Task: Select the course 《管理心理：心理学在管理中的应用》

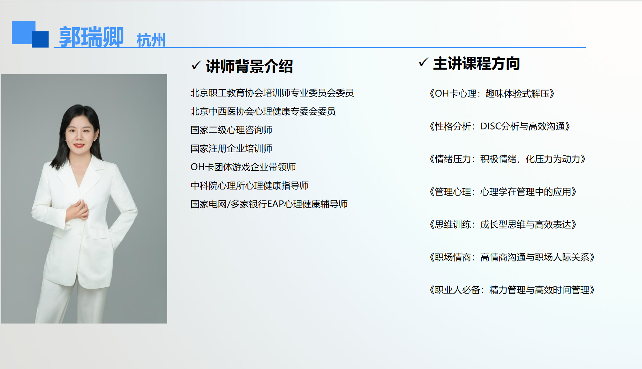Action: (x=503, y=192)
